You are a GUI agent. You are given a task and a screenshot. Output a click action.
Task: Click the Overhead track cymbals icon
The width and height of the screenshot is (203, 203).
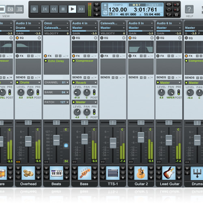28,173
